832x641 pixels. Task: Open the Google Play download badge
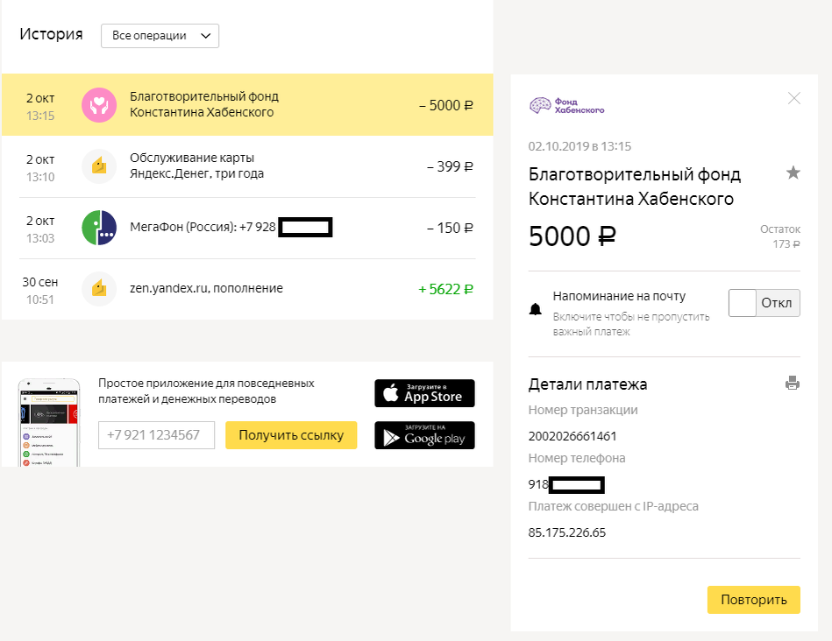point(424,435)
